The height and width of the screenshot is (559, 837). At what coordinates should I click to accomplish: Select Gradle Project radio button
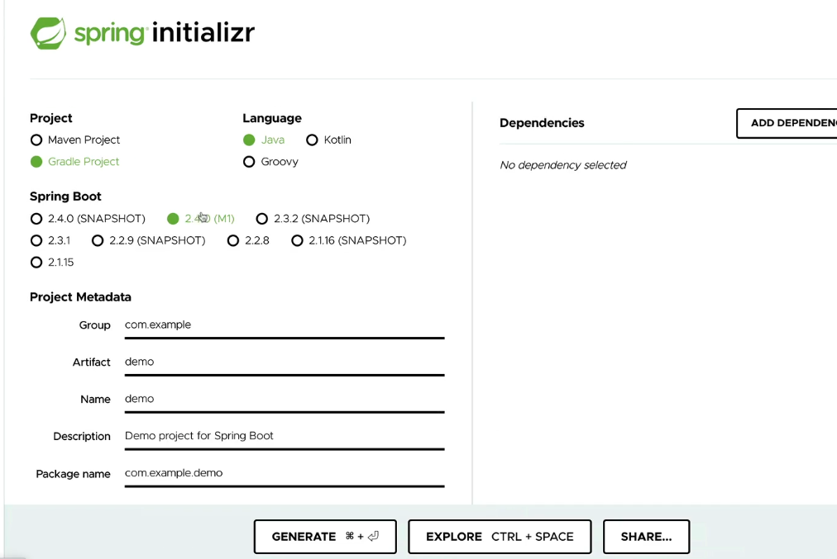36,162
